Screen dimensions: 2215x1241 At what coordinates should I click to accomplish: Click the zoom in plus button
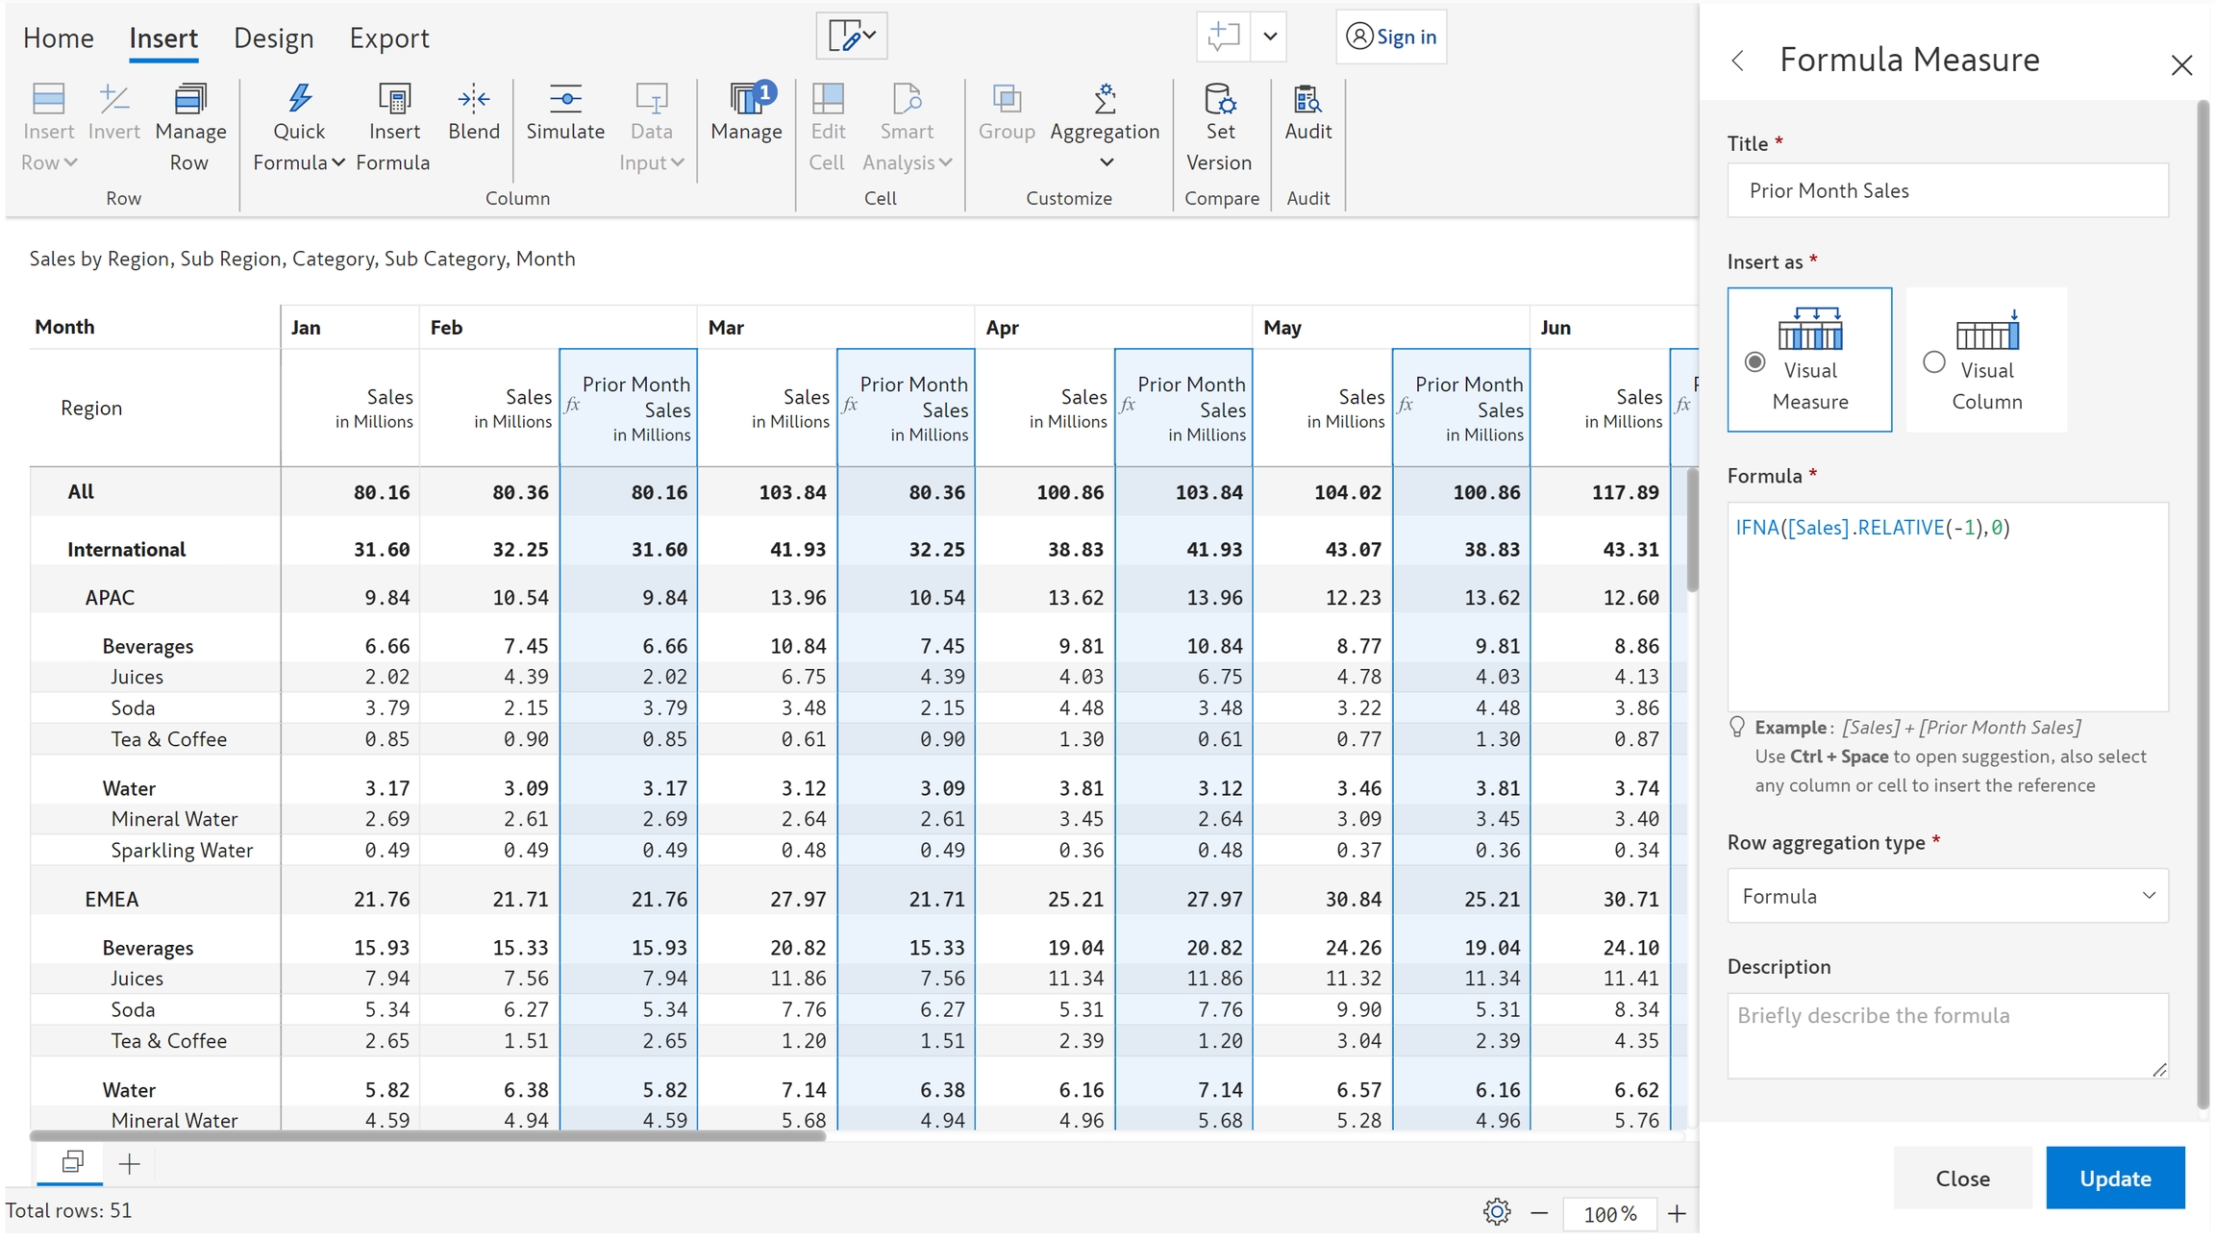1677,1213
